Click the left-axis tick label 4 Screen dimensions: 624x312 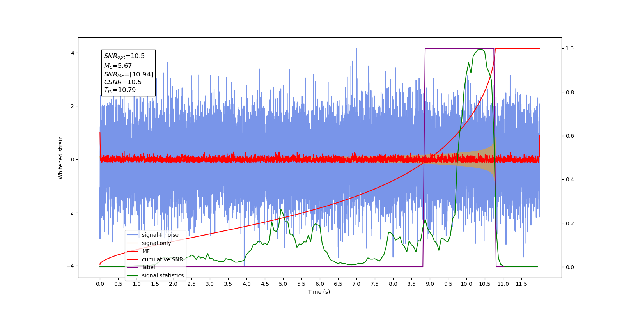(x=72, y=53)
